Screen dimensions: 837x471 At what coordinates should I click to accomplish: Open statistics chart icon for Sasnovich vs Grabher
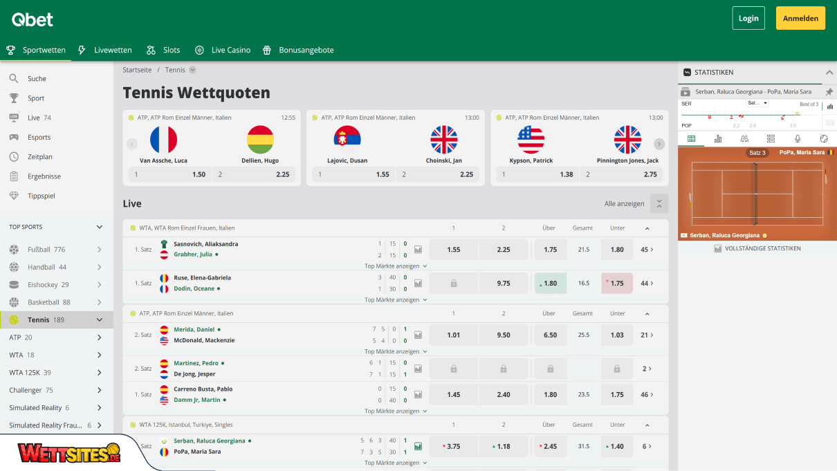418,250
